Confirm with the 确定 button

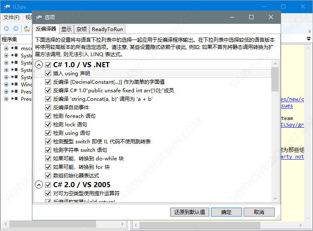coord(226,212)
